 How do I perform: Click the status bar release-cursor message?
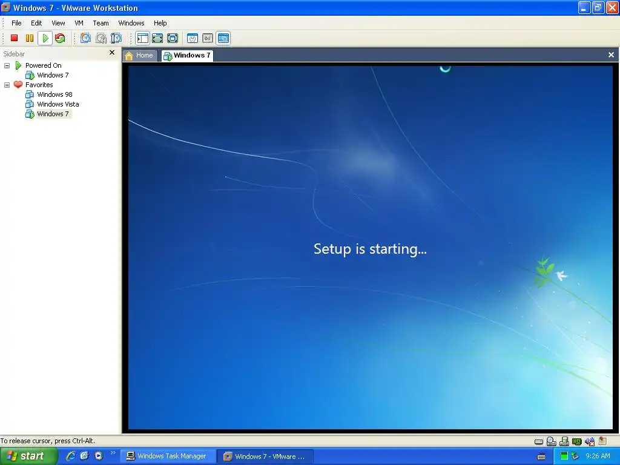point(47,441)
